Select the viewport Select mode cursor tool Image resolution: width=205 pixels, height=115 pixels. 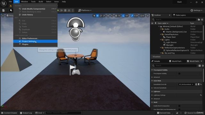point(94,16)
